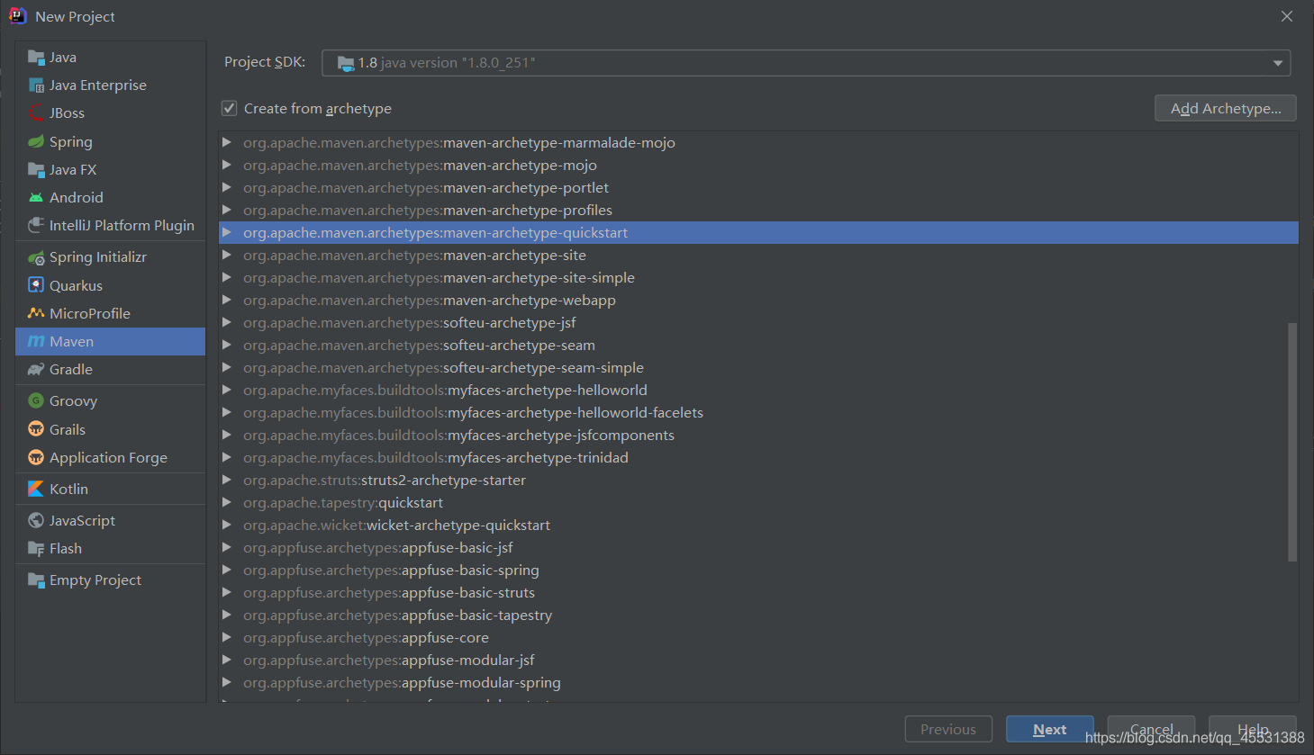Viewport: 1314px width, 755px height.
Task: Click the Groovy green circle icon
Action: tap(36, 401)
